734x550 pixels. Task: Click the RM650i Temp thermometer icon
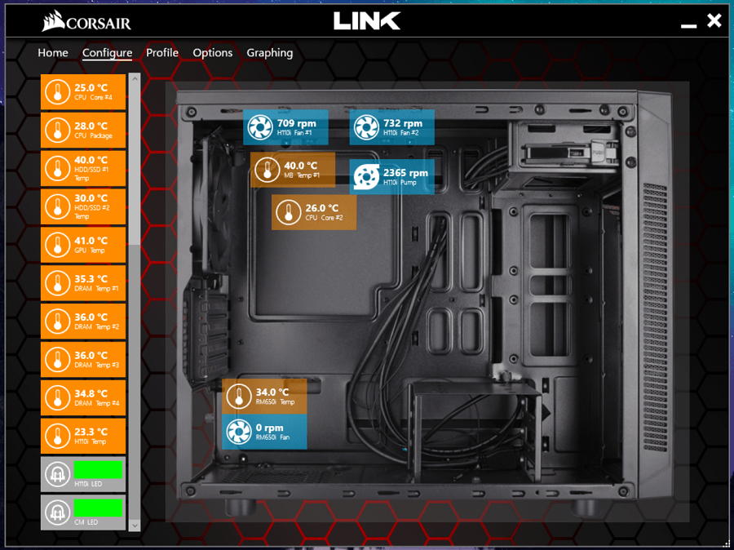point(239,397)
